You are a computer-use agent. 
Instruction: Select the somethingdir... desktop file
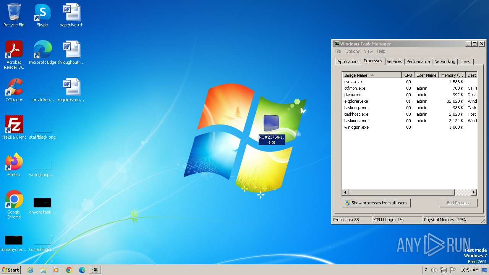[x=42, y=244]
